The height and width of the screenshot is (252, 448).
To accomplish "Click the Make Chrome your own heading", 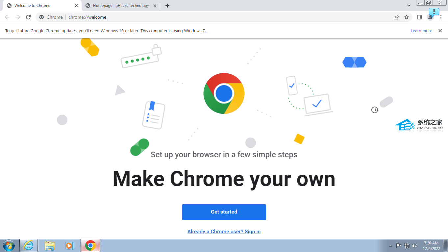I will click(224, 179).
